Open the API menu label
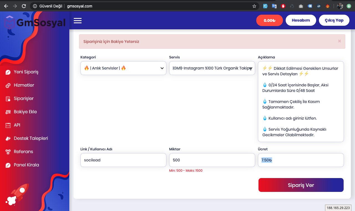 [17, 125]
